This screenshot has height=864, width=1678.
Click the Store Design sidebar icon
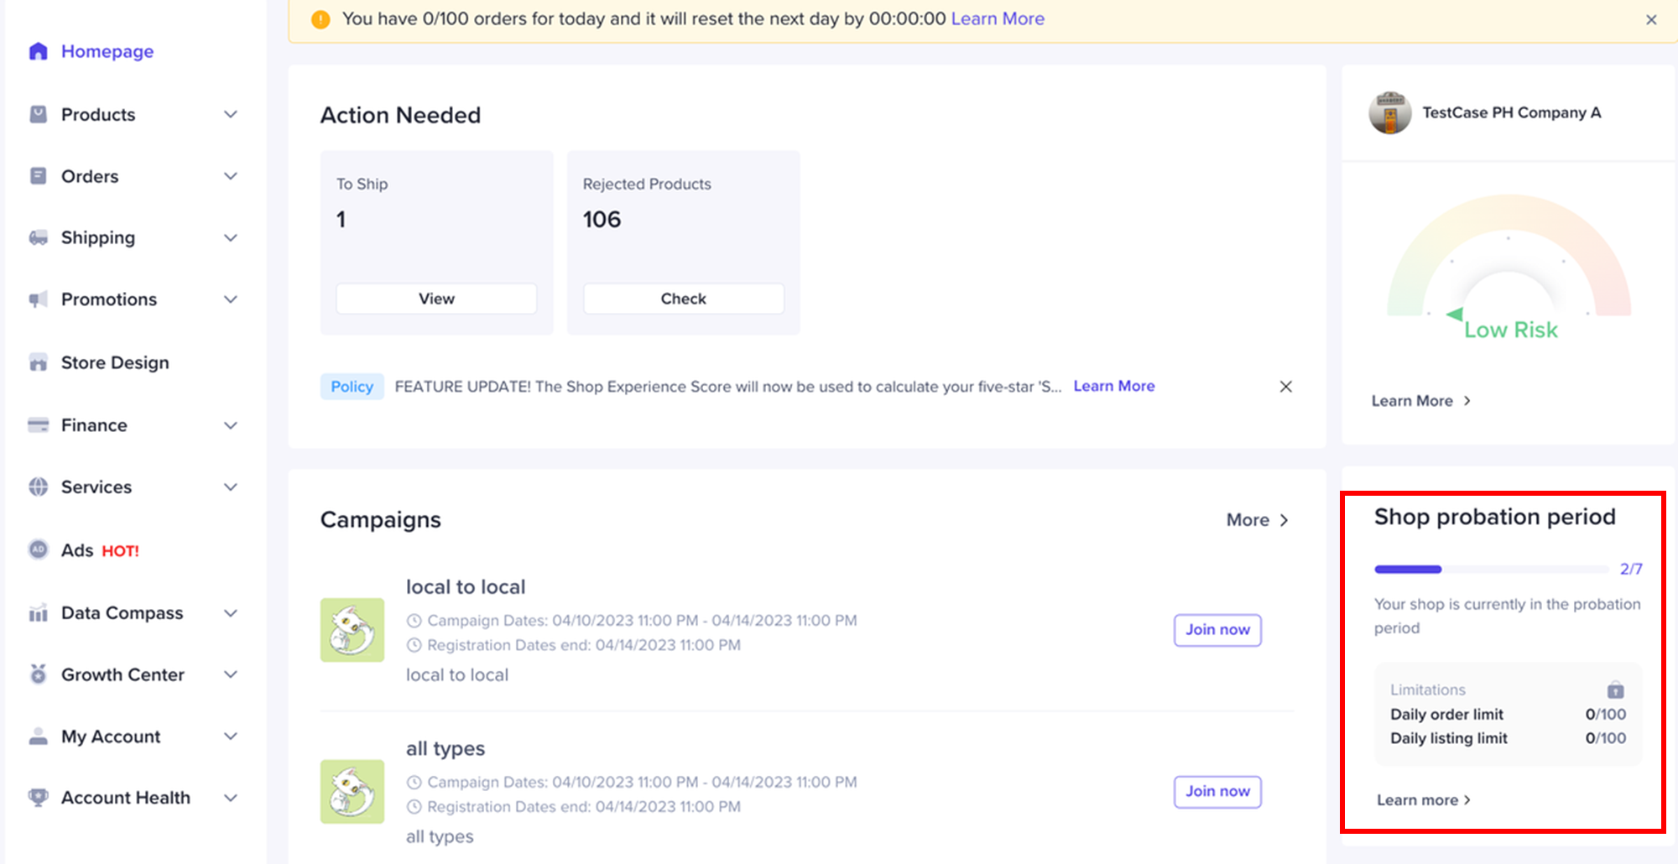click(38, 362)
